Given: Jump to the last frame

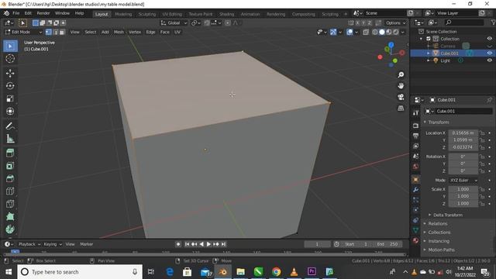Looking at the screenshot, I should click(x=224, y=244).
